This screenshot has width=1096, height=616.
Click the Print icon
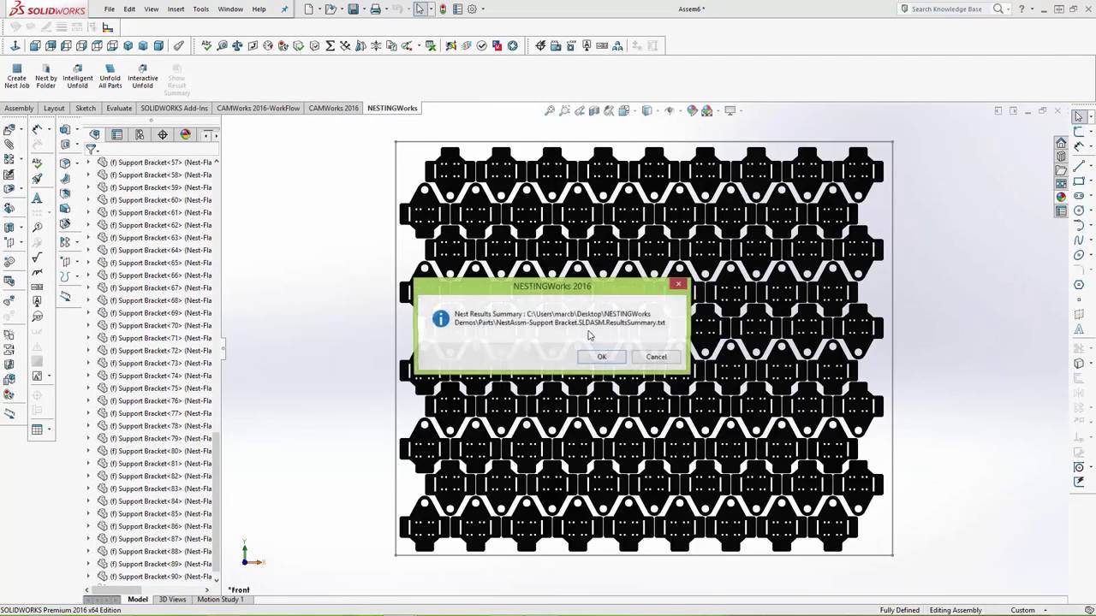coord(375,9)
